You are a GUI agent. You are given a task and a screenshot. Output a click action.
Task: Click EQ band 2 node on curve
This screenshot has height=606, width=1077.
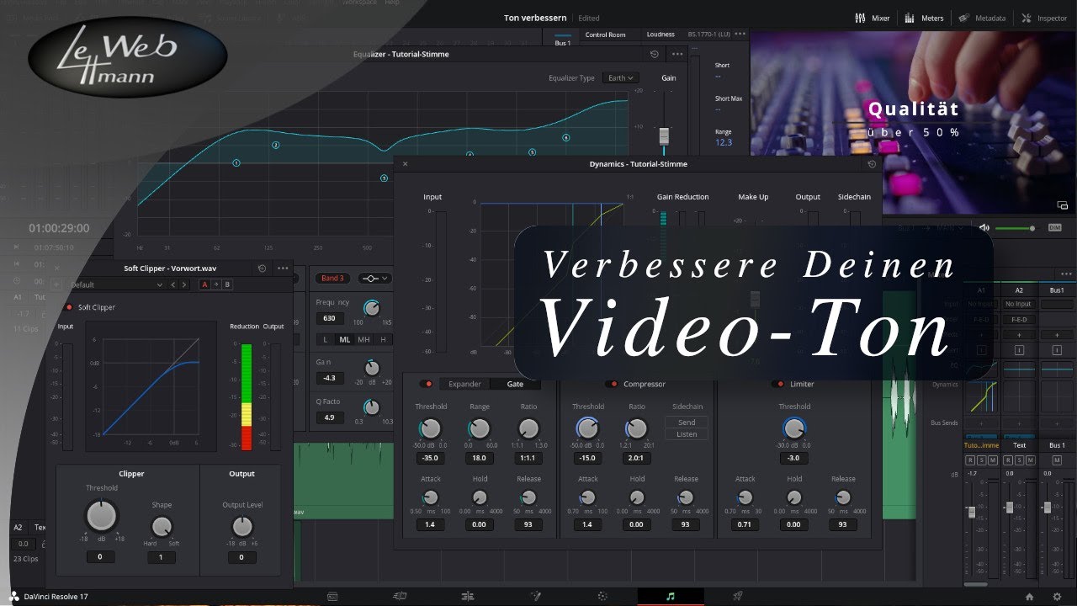coord(275,145)
